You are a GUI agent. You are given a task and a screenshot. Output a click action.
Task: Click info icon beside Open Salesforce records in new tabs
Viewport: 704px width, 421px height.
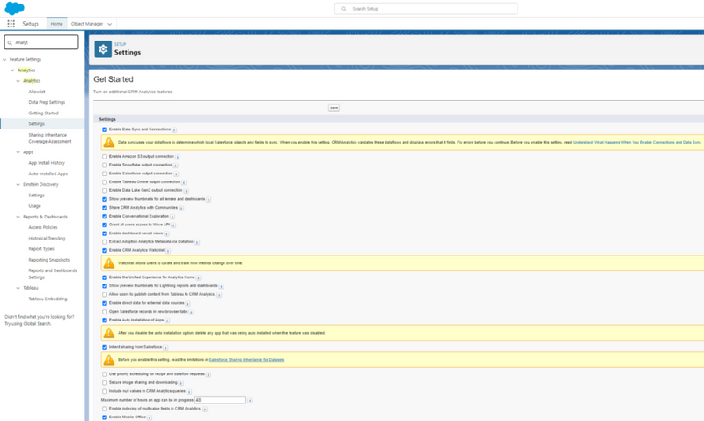[x=191, y=312]
